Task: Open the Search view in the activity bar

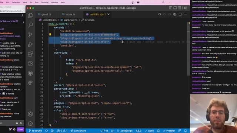Action: pyautogui.click(x=30, y=25)
